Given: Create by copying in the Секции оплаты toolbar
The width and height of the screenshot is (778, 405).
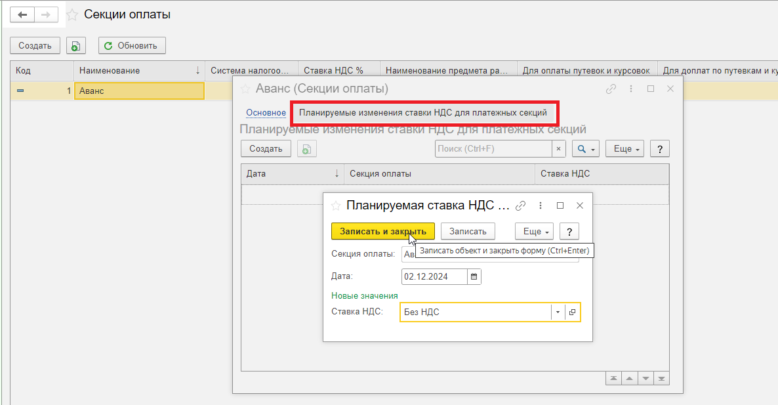Looking at the screenshot, I should tap(76, 46).
